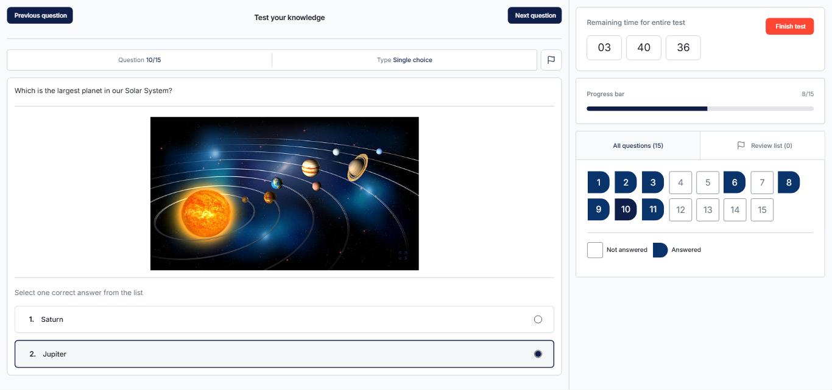The image size is (832, 390).
Task: Click the test progress bar
Action: 700,109
